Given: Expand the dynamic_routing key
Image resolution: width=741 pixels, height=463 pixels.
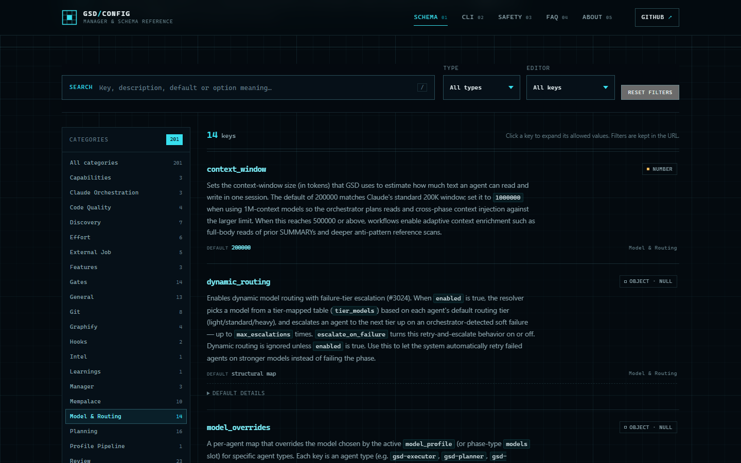Looking at the screenshot, I should (x=239, y=282).
